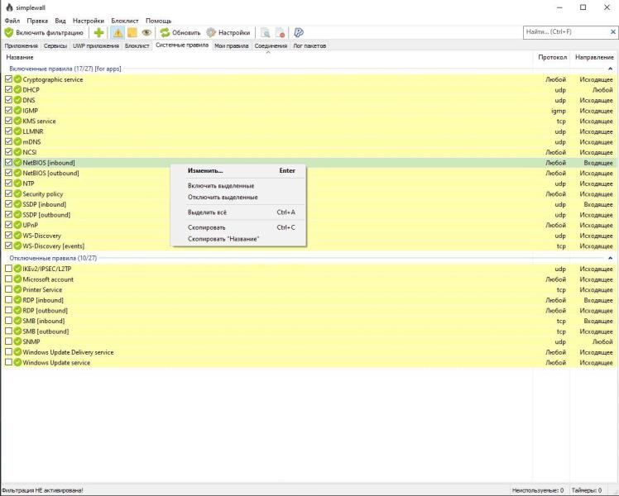Switch to the Соединения tab

coord(271,45)
